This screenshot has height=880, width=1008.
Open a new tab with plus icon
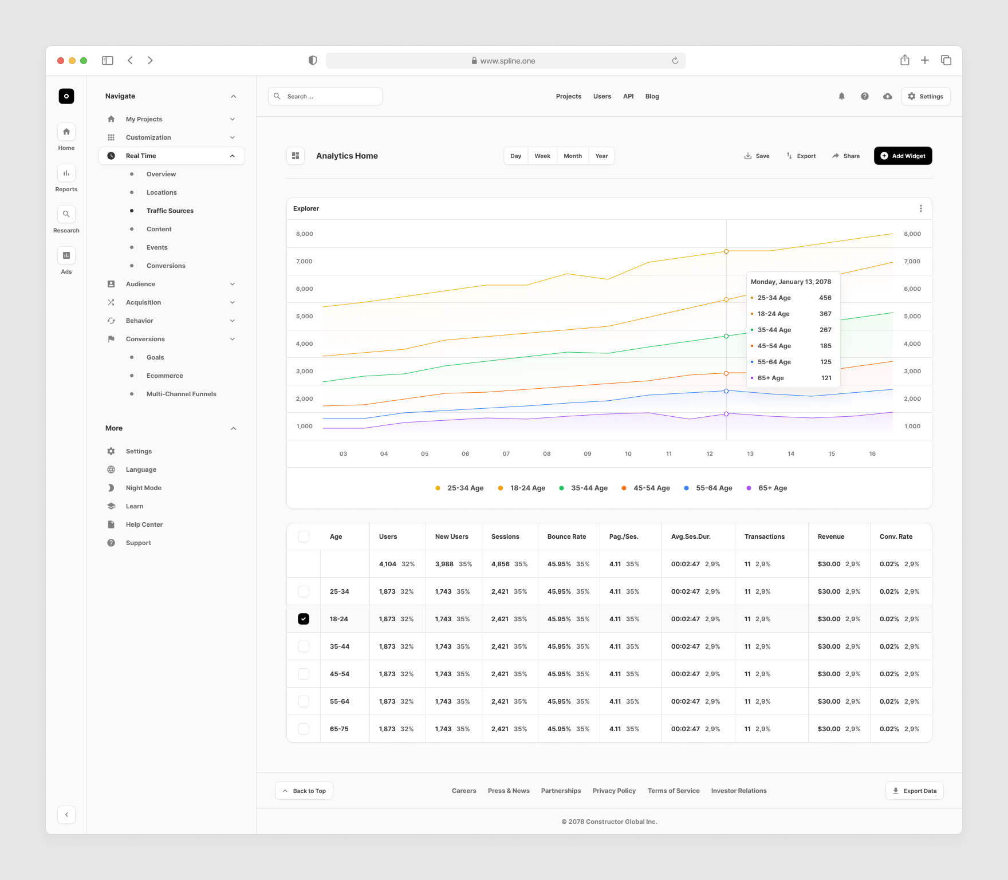tap(925, 60)
